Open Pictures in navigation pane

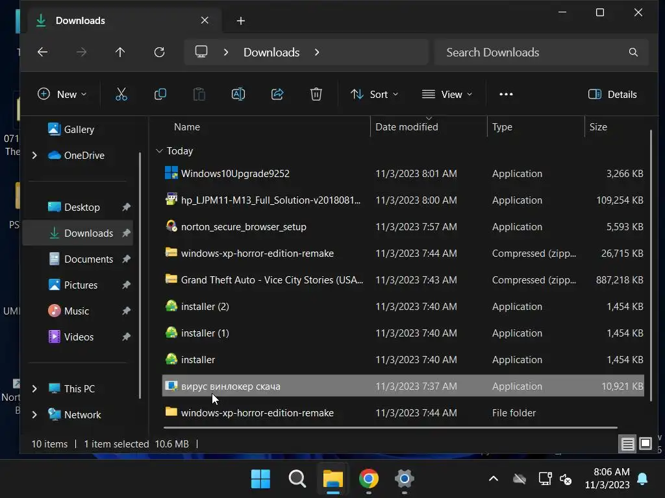pos(73,285)
